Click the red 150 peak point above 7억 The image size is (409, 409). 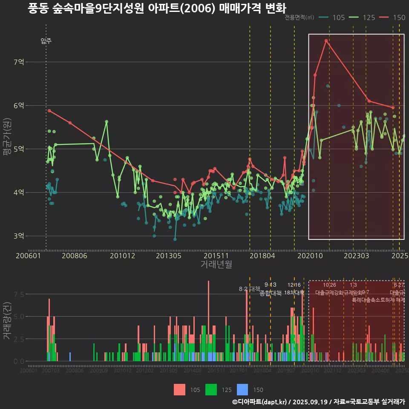[326, 41]
